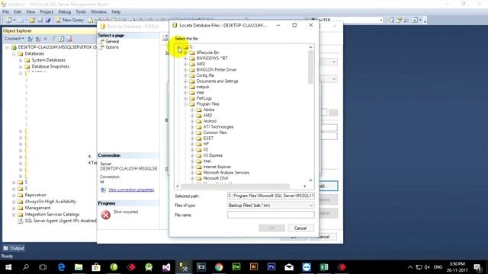Select the ESET folder
Viewport: 488px width, 274px height.
tap(208, 139)
